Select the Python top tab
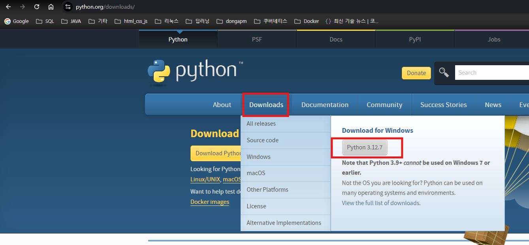 point(178,40)
